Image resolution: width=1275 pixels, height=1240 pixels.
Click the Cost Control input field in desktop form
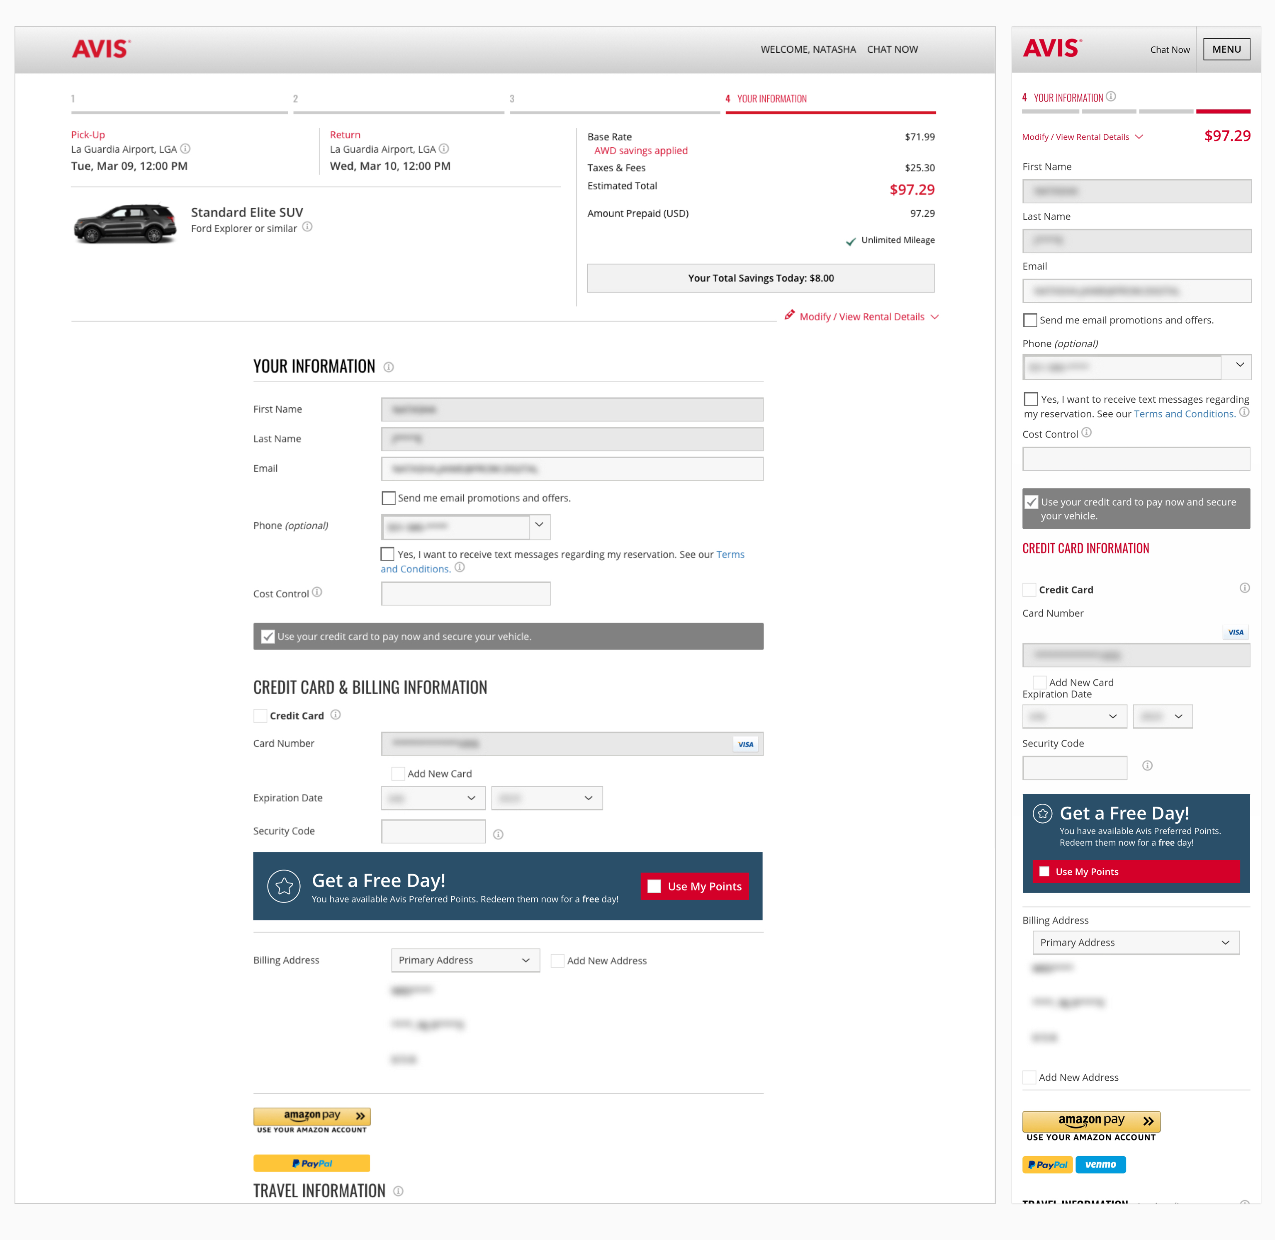pos(466,594)
